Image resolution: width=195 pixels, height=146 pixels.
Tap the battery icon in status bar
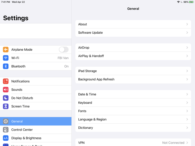(191, 2)
